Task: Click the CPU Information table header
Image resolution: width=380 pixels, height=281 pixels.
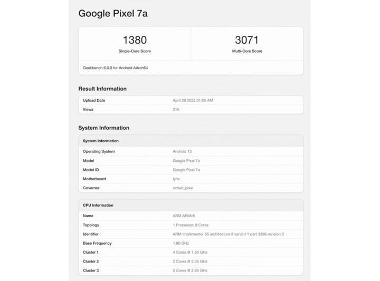Action: click(x=191, y=205)
